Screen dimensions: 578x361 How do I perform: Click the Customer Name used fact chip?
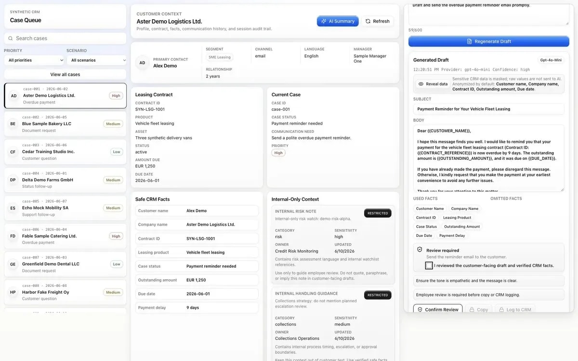(x=430, y=209)
